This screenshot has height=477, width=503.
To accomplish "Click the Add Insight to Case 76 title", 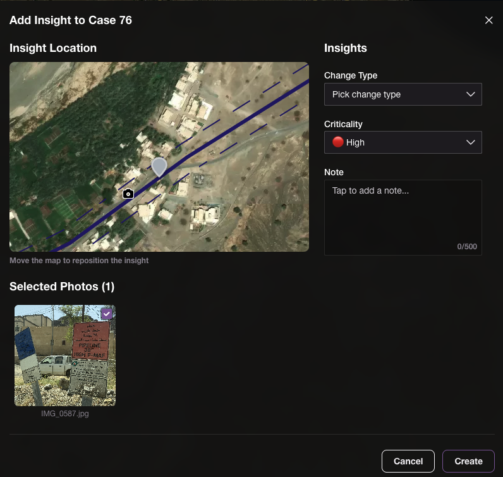I will coord(71,20).
